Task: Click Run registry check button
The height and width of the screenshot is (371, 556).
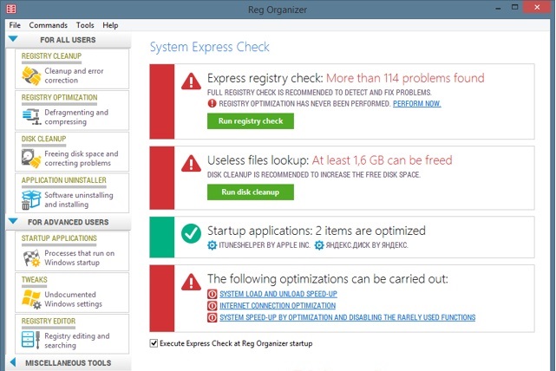Action: (251, 121)
